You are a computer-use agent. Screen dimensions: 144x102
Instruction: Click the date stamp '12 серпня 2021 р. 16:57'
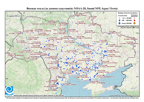click(15, 16)
